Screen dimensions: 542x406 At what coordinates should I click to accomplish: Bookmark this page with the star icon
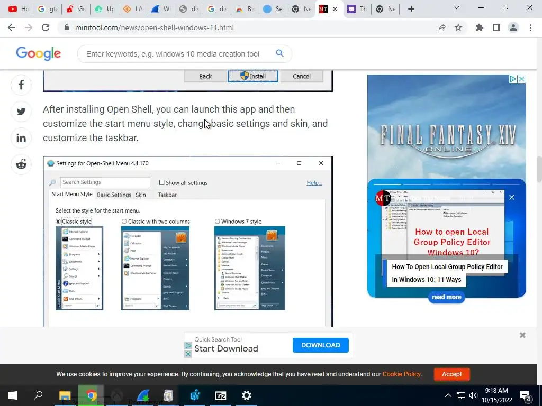click(458, 27)
